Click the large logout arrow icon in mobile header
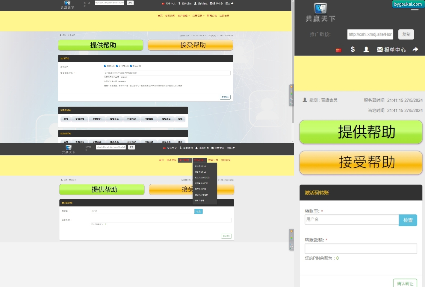425x287 pixels. [x=415, y=49]
